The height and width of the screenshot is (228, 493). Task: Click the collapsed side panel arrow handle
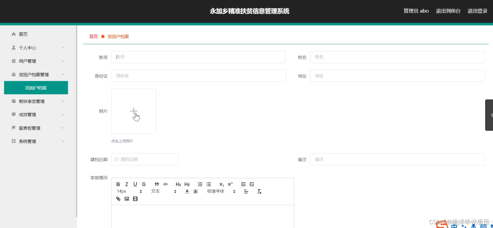coord(490,115)
